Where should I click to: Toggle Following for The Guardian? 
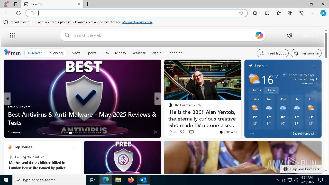click(228, 132)
